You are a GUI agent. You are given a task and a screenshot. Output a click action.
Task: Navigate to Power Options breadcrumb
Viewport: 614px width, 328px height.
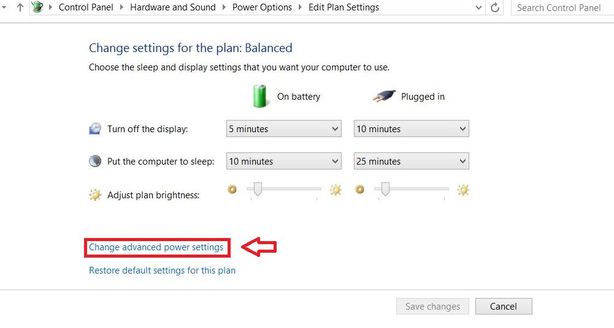click(x=262, y=8)
